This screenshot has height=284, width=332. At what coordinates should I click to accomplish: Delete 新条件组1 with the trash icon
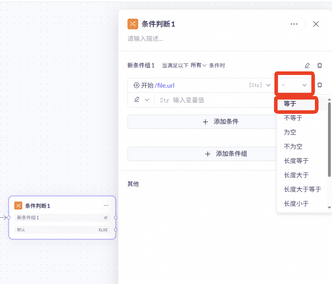320,65
